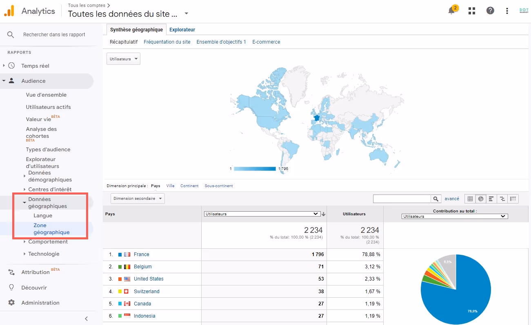Screen dimensions: 531x325
Task: Open Analytics notifications bell
Action: click(x=451, y=11)
